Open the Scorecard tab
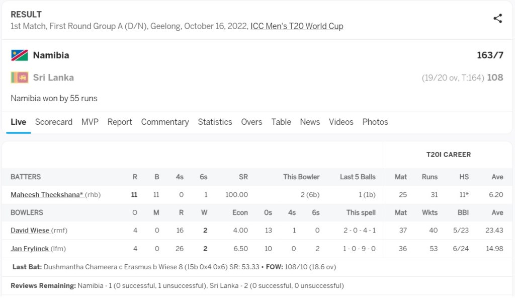515x300 pixels. pyautogui.click(x=54, y=122)
